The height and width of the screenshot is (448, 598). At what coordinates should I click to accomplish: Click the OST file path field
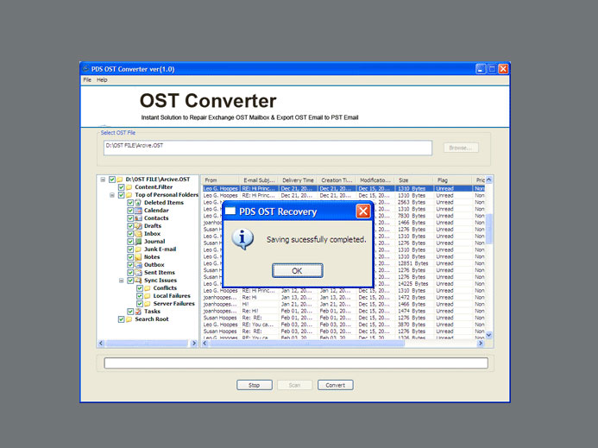tap(268, 148)
